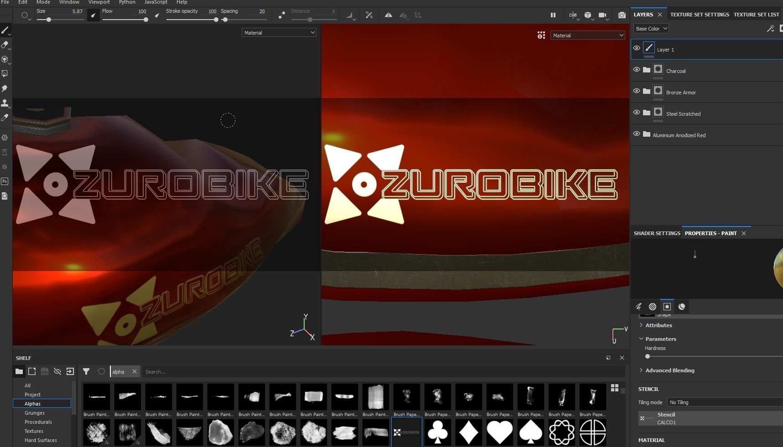Select the Material picker eyedropper
783x447 pixels.
click(x=5, y=118)
